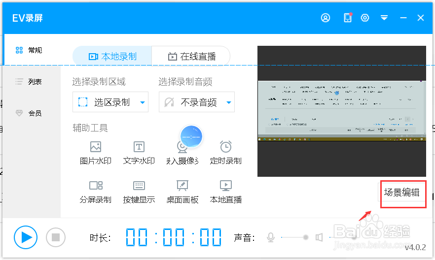
Task: Click the floating blue timer ball
Action: [191, 136]
